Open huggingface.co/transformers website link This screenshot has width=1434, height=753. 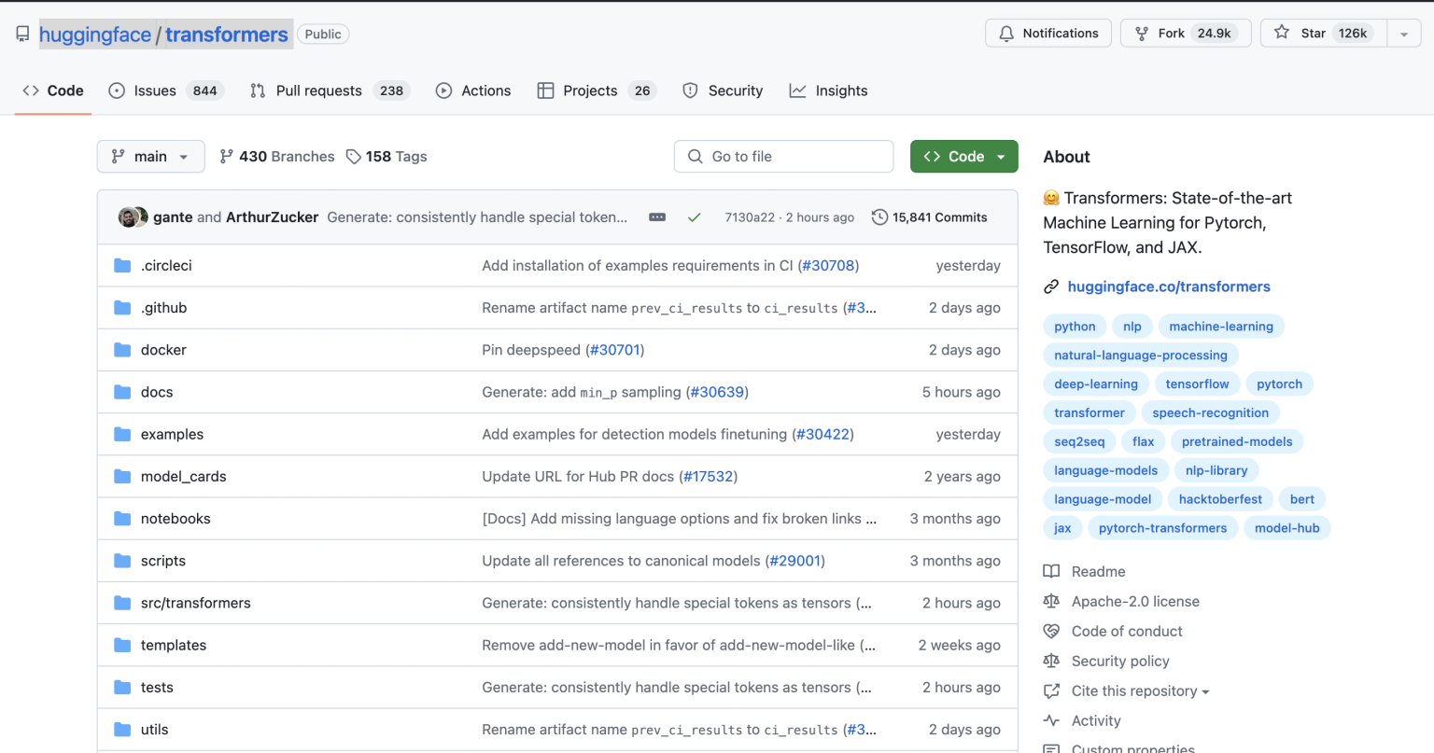point(1168,286)
